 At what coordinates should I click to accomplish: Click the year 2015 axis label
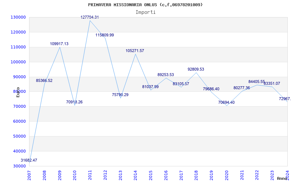point(151,175)
